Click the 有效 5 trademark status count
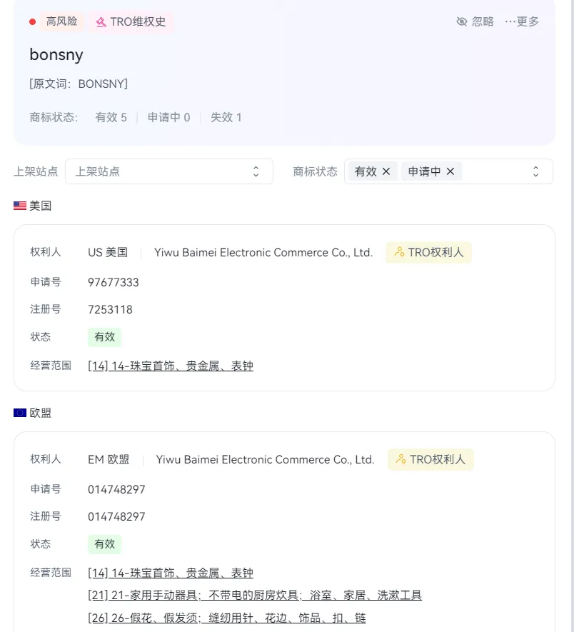 (x=111, y=117)
